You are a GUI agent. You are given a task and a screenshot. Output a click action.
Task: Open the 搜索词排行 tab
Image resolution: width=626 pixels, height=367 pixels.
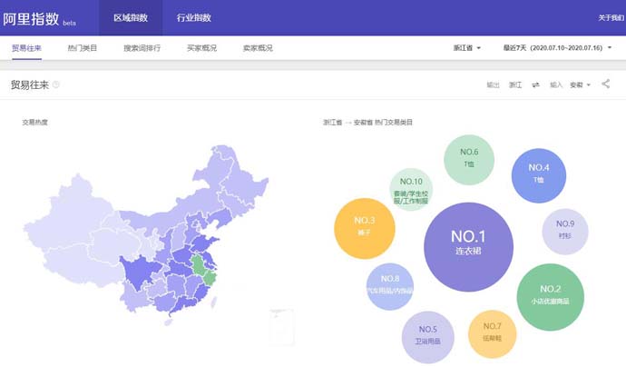(x=142, y=47)
